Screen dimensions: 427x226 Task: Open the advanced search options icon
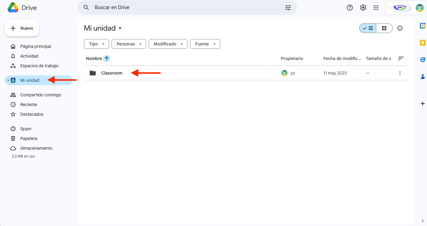(288, 8)
